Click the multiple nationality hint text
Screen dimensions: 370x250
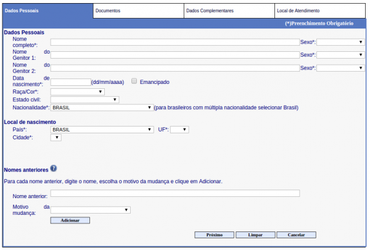(226, 108)
